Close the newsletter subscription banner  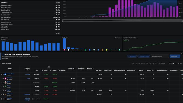click(182, 54)
